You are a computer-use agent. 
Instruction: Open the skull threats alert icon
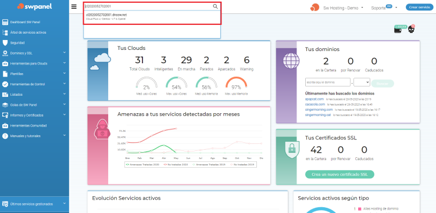click(412, 29)
